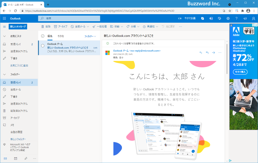
Task: Expand the Move to dropdown arrow
Action: (122, 27)
